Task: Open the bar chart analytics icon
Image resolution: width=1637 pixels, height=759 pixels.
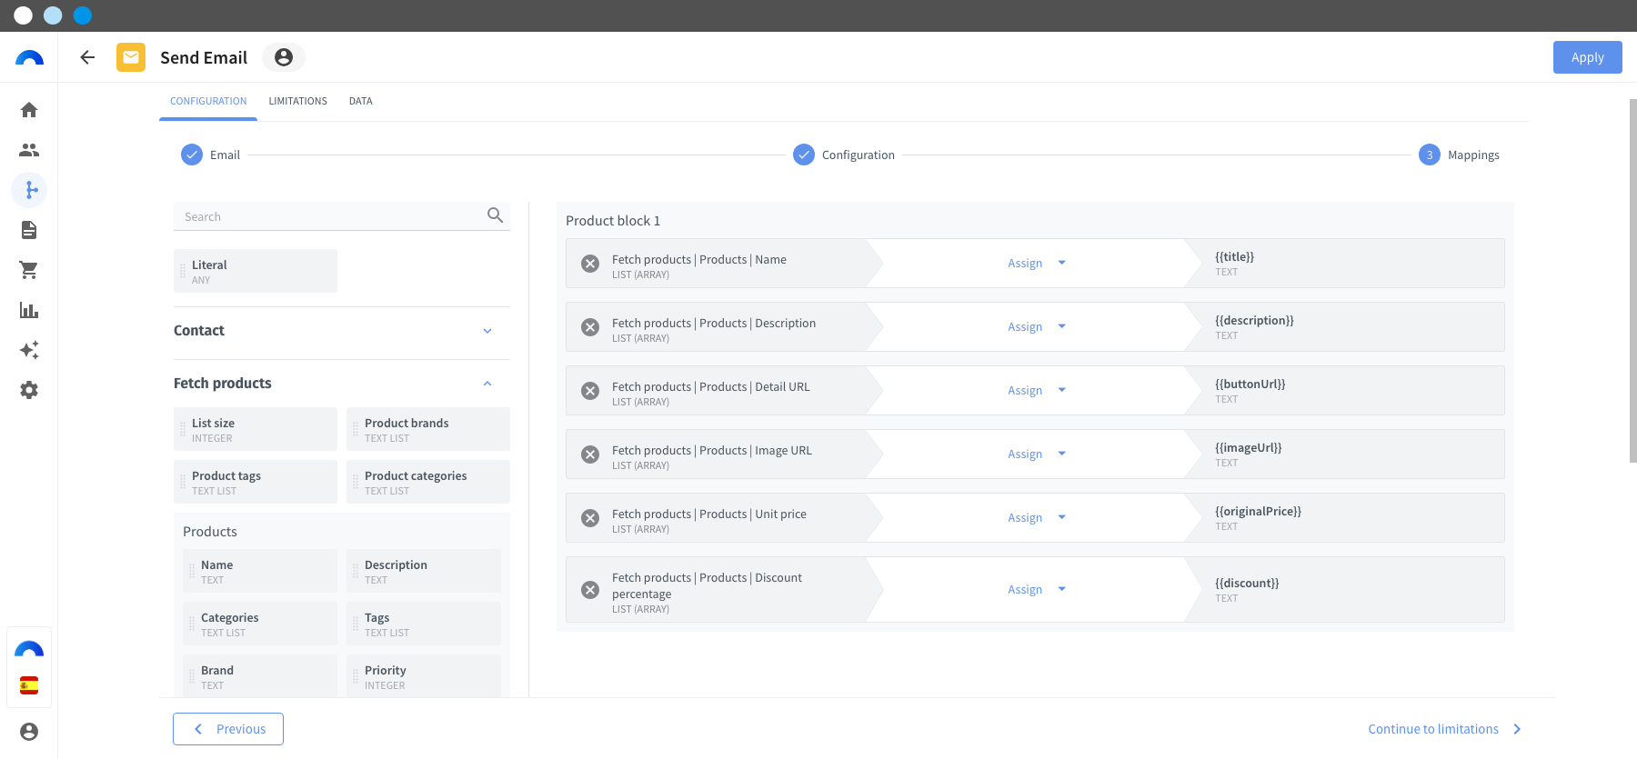Action: (29, 310)
